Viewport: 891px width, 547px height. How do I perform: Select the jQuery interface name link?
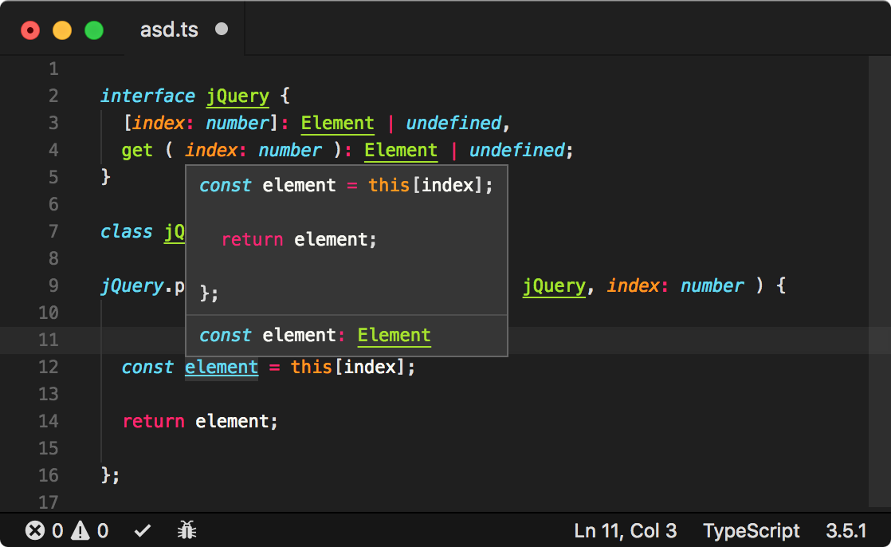pos(237,96)
